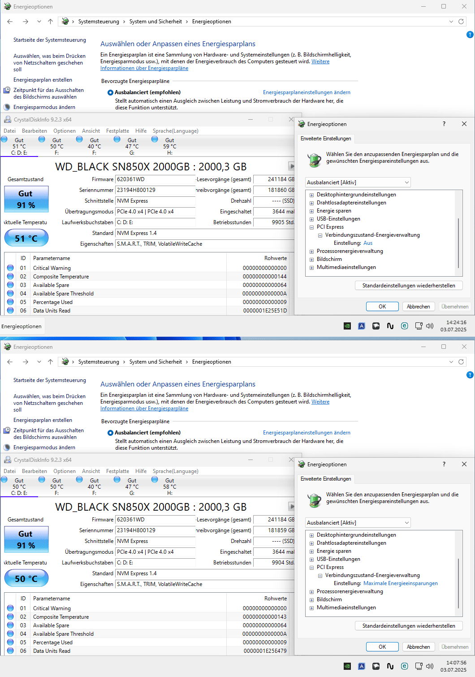Click CrystalDiskInfo title bar icon, window showing 51 °C
Screen dimensions: 475x677
(7, 119)
